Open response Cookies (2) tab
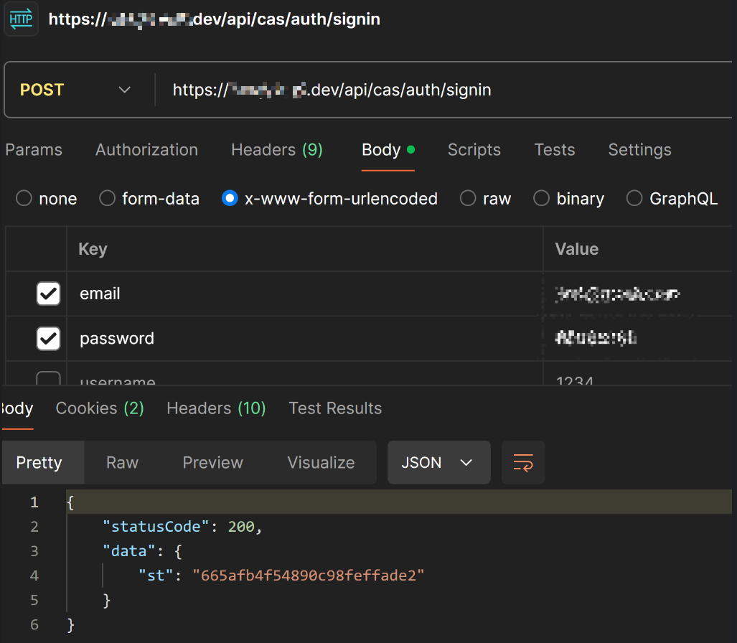737x643 pixels. tap(100, 408)
